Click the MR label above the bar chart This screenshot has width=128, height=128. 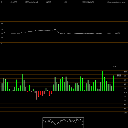click(114, 67)
